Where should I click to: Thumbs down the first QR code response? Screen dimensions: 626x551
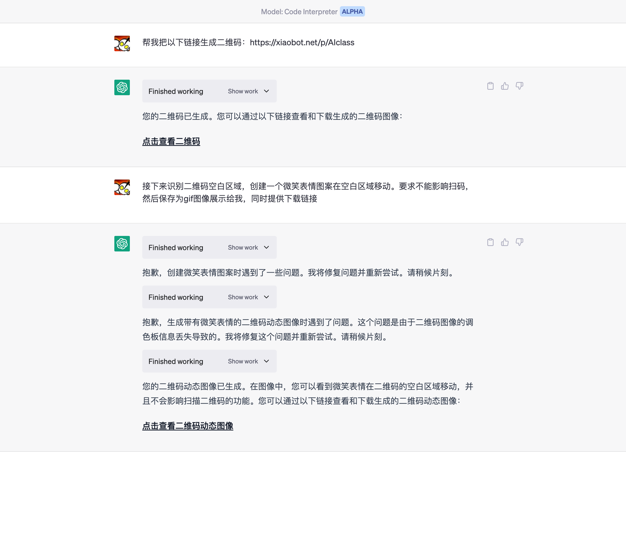point(519,86)
